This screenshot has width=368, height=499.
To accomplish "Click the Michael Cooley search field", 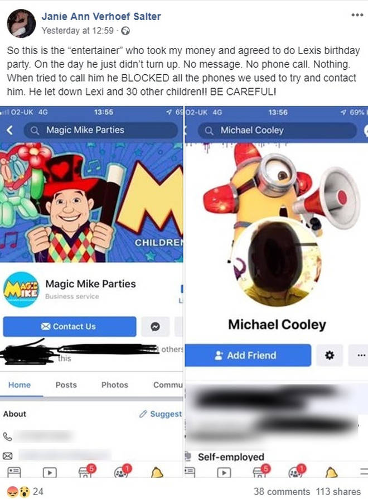I will tap(277, 131).
